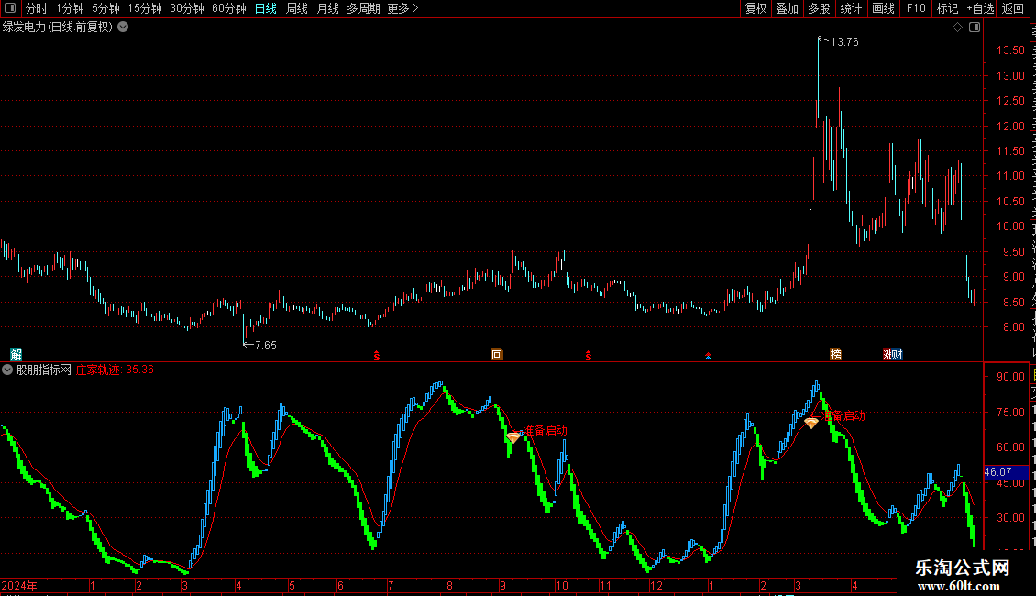Click the 复权 adjustment button
Viewport: 1036px width, 596px height.
click(755, 8)
